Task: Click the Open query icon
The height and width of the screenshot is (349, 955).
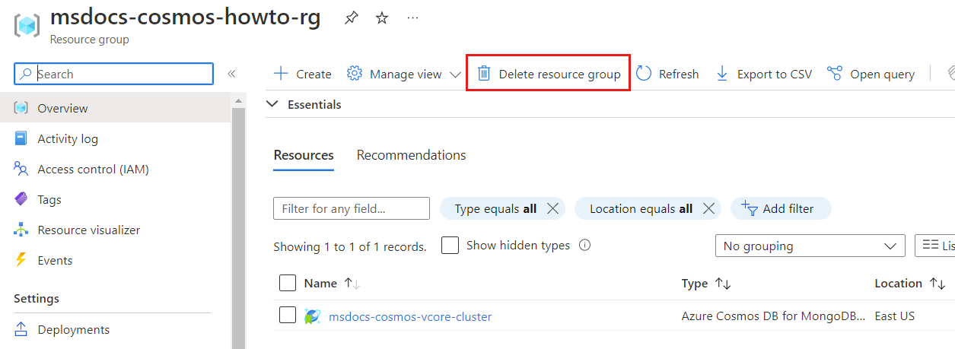Action: (835, 74)
